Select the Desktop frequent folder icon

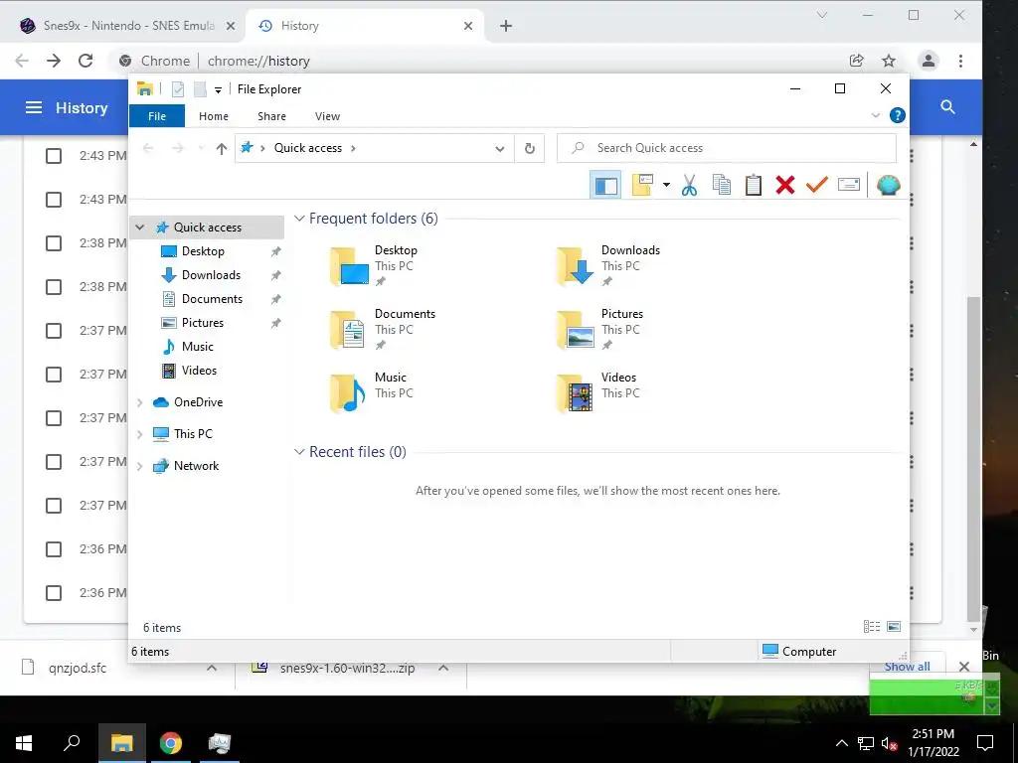349,266
